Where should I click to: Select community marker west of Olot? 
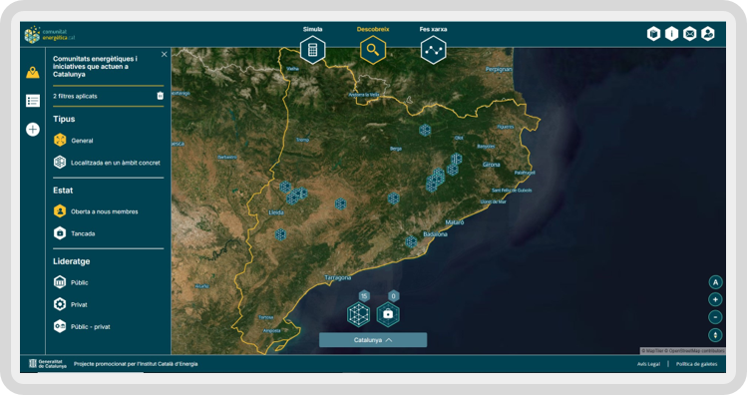click(425, 130)
